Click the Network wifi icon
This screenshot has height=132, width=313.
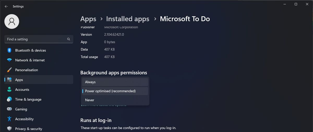pyautogui.click(x=9, y=60)
